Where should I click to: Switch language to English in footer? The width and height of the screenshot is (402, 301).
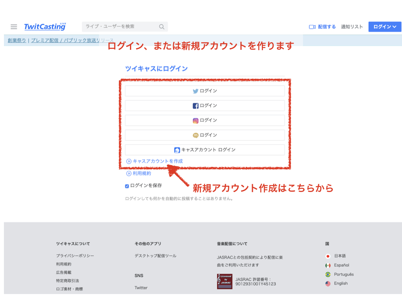click(340, 283)
